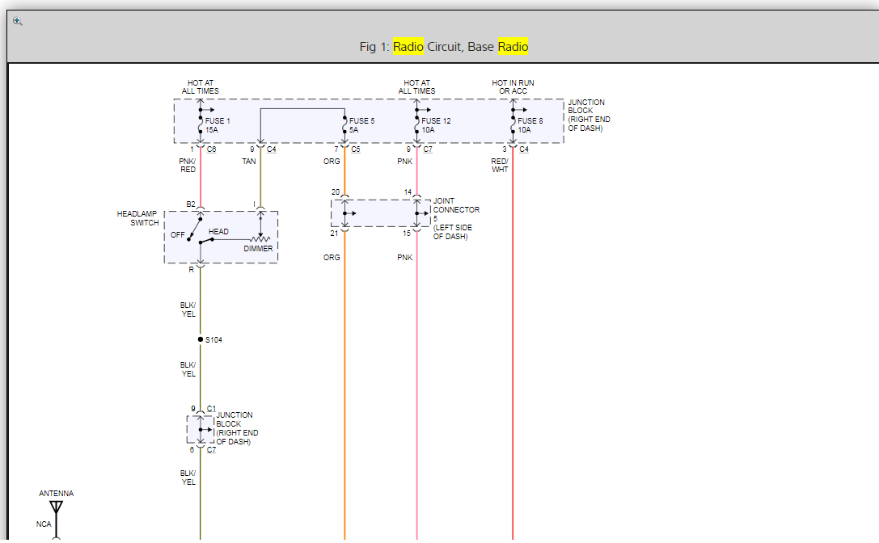879x543 pixels.
Task: Open the C4 link on TAN wire
Action: pos(272,149)
